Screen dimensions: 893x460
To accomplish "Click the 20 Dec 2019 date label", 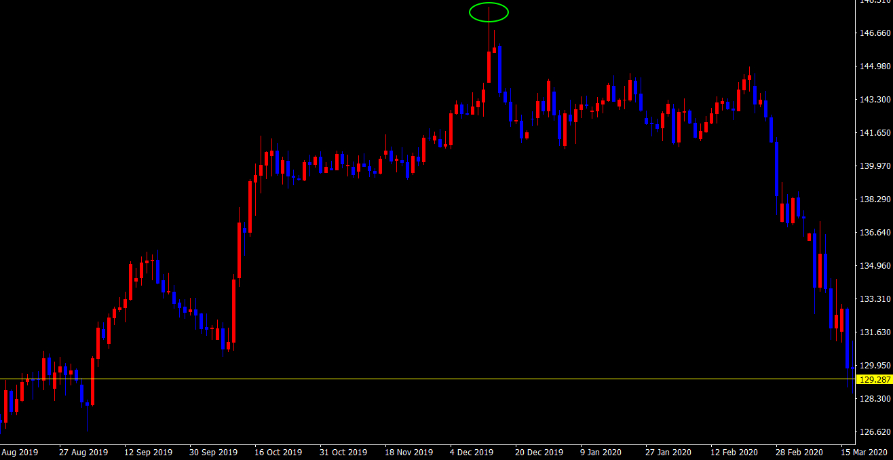I will 539,453.
